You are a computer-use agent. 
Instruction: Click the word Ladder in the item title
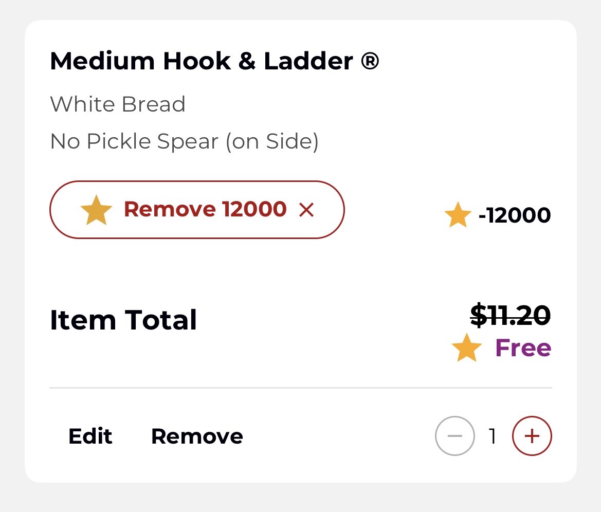(308, 62)
